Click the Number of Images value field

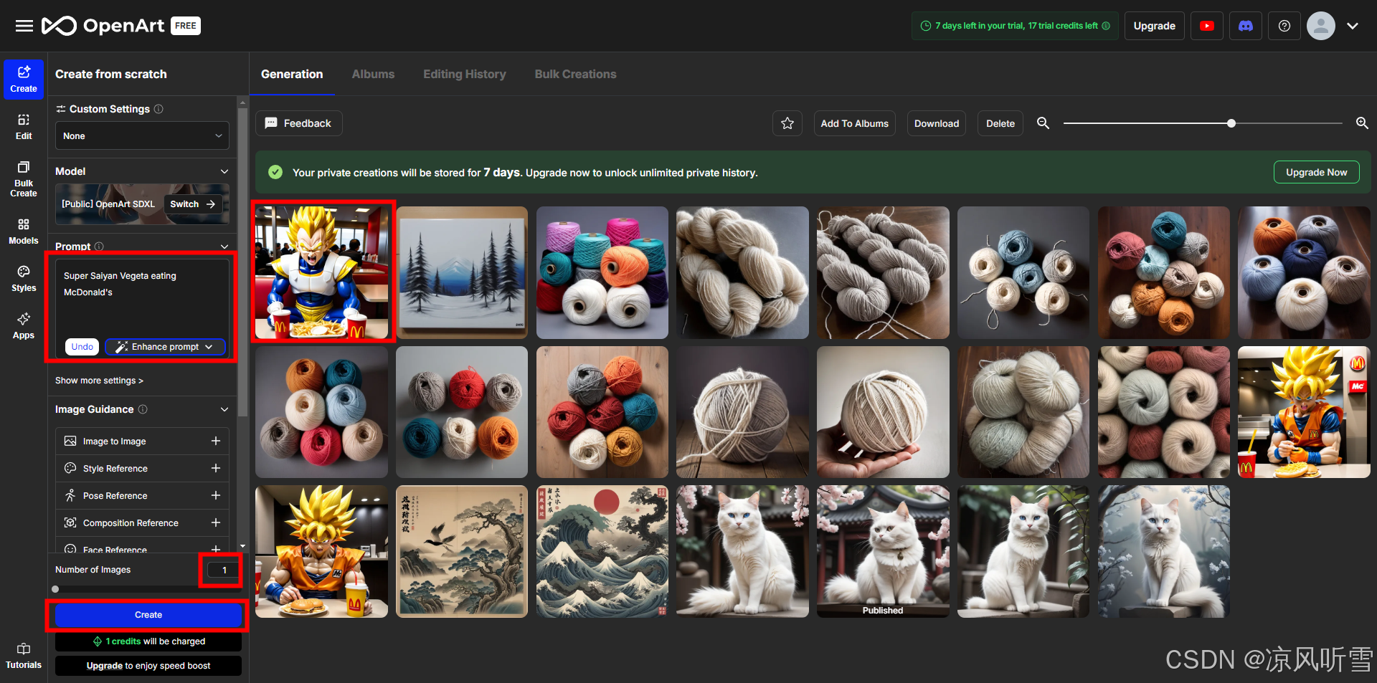click(x=223, y=570)
